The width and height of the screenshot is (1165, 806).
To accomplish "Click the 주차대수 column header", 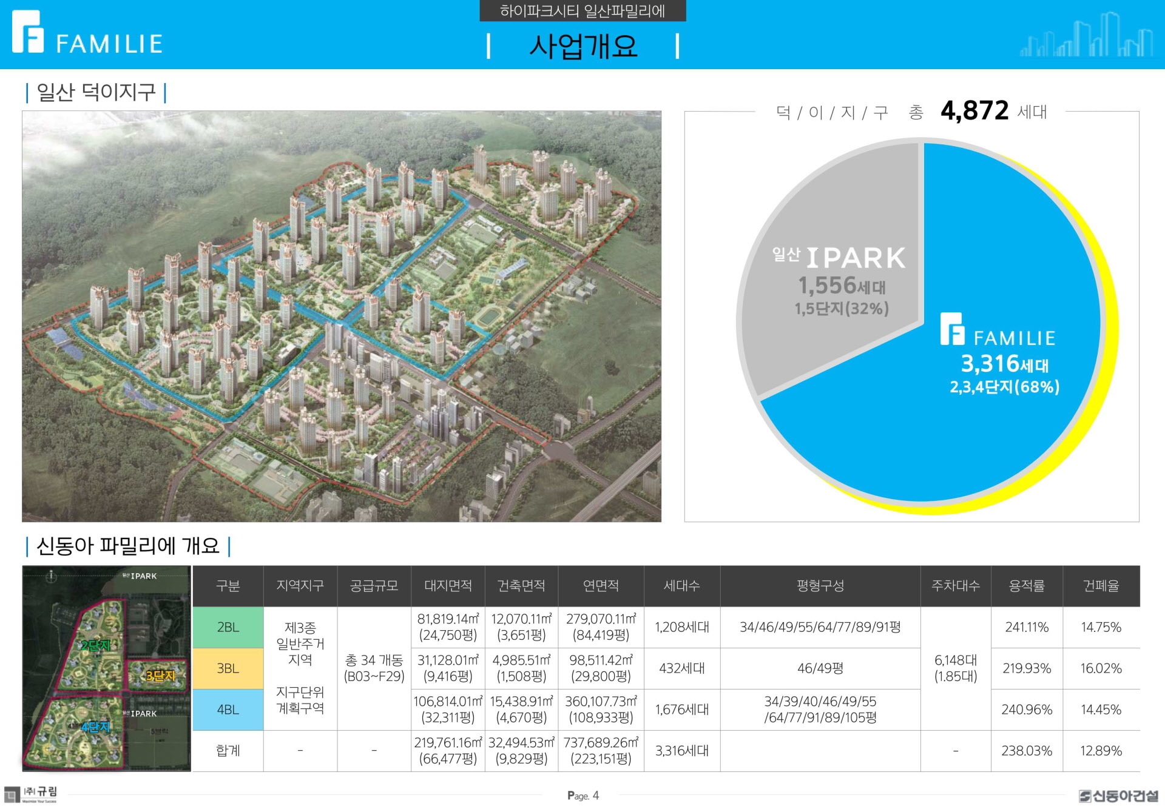I will coord(956,586).
